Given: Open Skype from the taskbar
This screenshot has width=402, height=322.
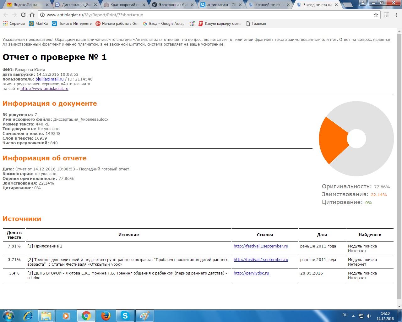Looking at the screenshot, I should [125, 316].
